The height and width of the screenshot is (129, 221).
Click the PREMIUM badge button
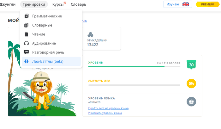[207, 4]
